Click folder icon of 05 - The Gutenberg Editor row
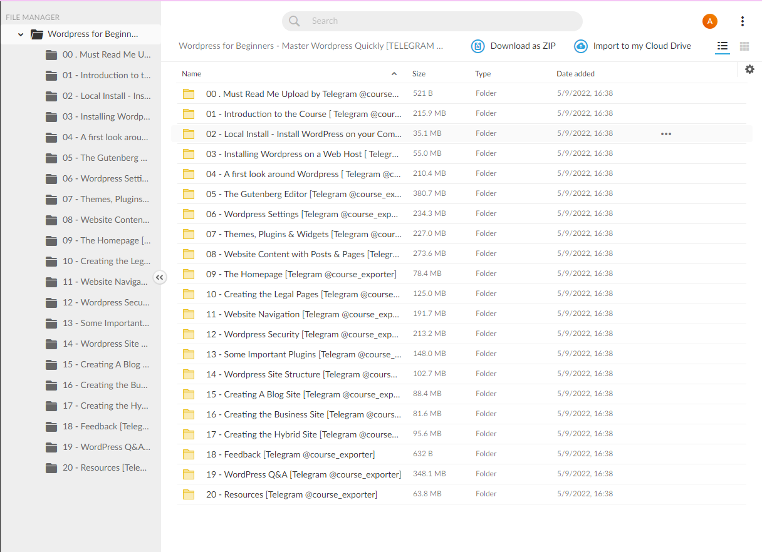 coord(189,194)
